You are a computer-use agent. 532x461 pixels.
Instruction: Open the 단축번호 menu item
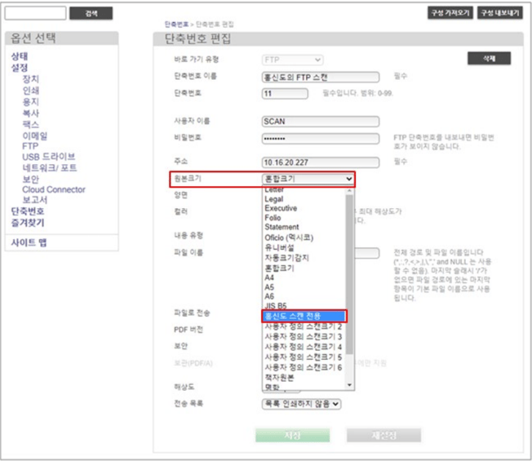pyautogui.click(x=27, y=211)
